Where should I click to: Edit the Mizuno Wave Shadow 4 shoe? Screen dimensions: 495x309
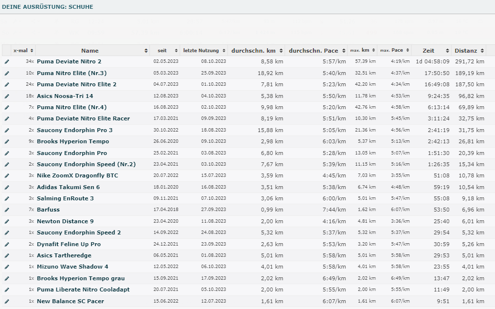(7, 267)
